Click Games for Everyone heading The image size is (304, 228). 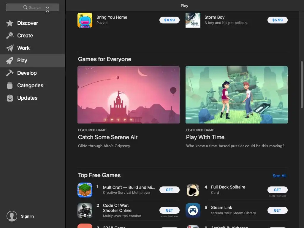(105, 59)
